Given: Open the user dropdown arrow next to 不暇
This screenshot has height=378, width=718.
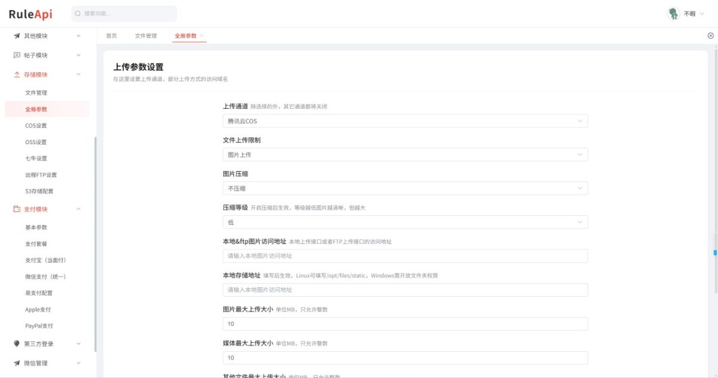Looking at the screenshot, I should pyautogui.click(x=702, y=14).
